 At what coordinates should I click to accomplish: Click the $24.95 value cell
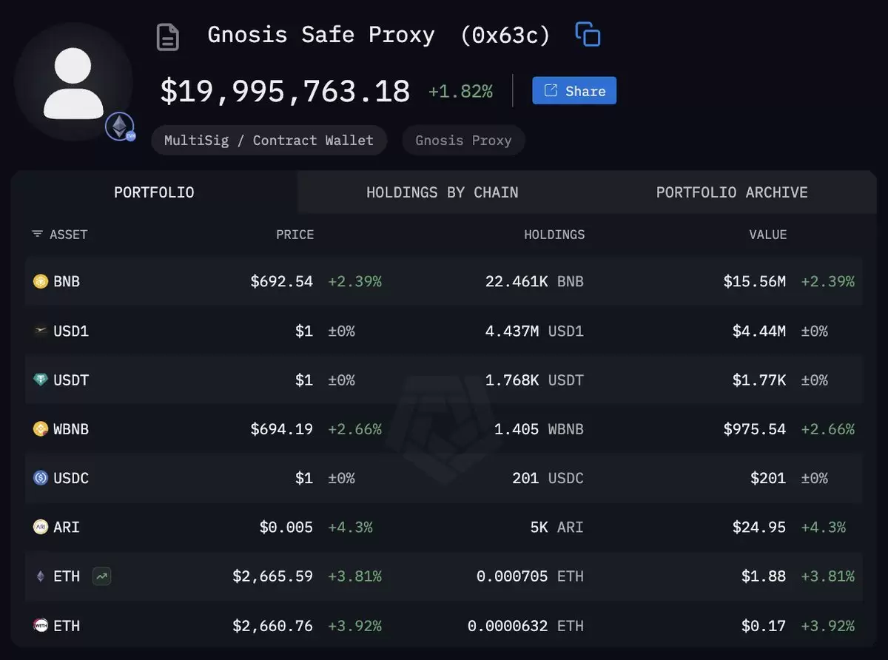click(x=759, y=528)
